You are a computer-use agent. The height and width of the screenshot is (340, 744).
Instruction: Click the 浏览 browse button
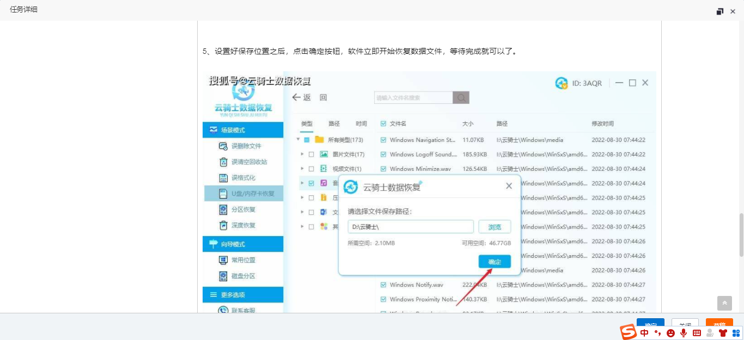click(495, 227)
